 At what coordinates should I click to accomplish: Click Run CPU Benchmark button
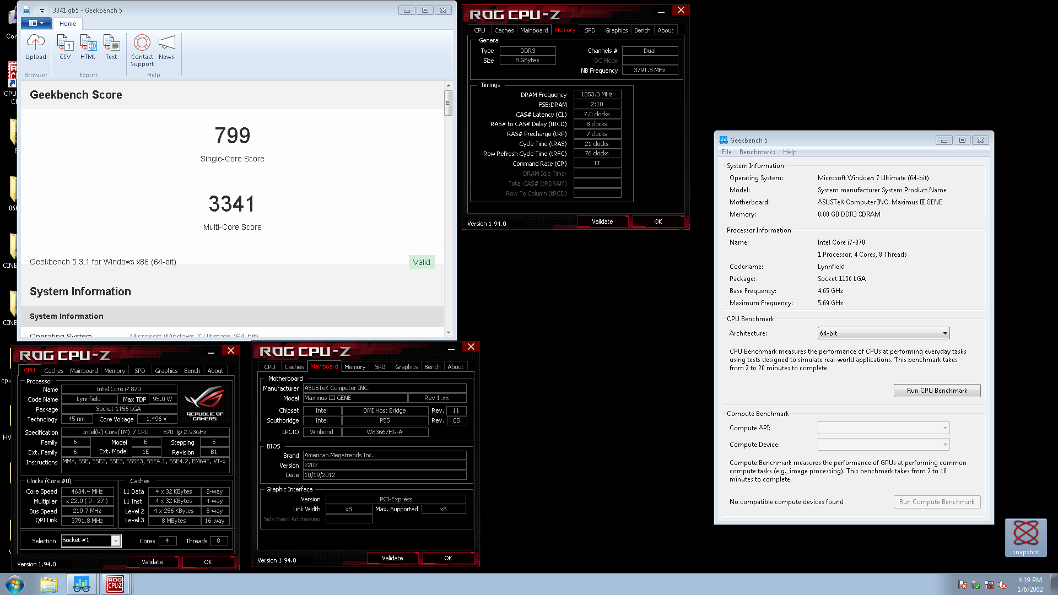point(937,391)
